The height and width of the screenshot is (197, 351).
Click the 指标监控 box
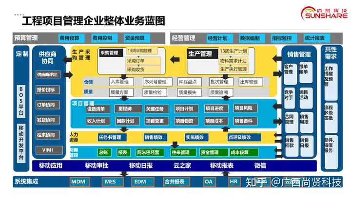tap(284, 38)
